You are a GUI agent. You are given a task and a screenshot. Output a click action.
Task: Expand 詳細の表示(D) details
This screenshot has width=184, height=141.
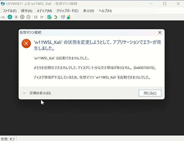37,93
